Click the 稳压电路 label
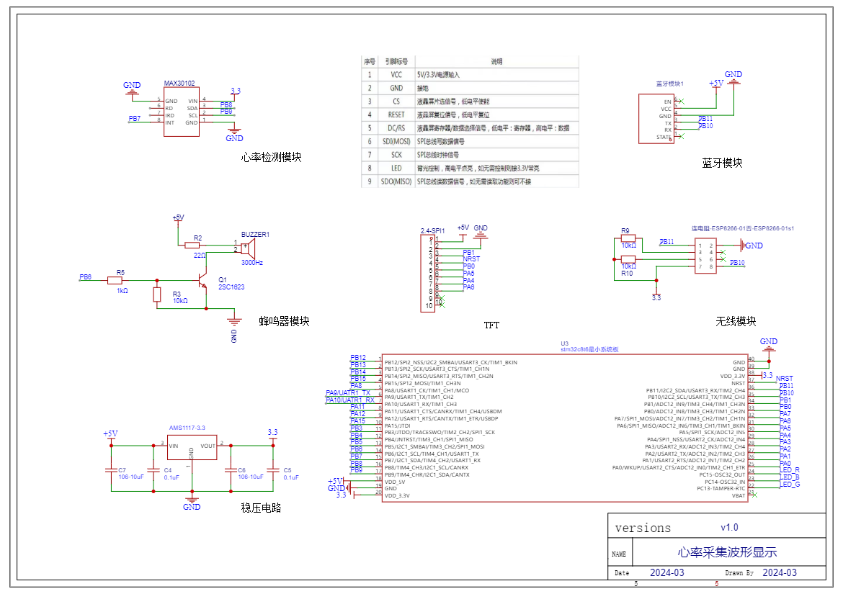 click(x=262, y=508)
